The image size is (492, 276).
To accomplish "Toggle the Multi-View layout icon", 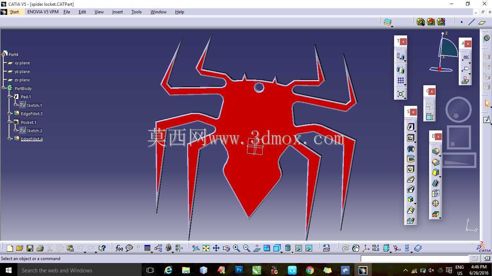I will coord(267,248).
